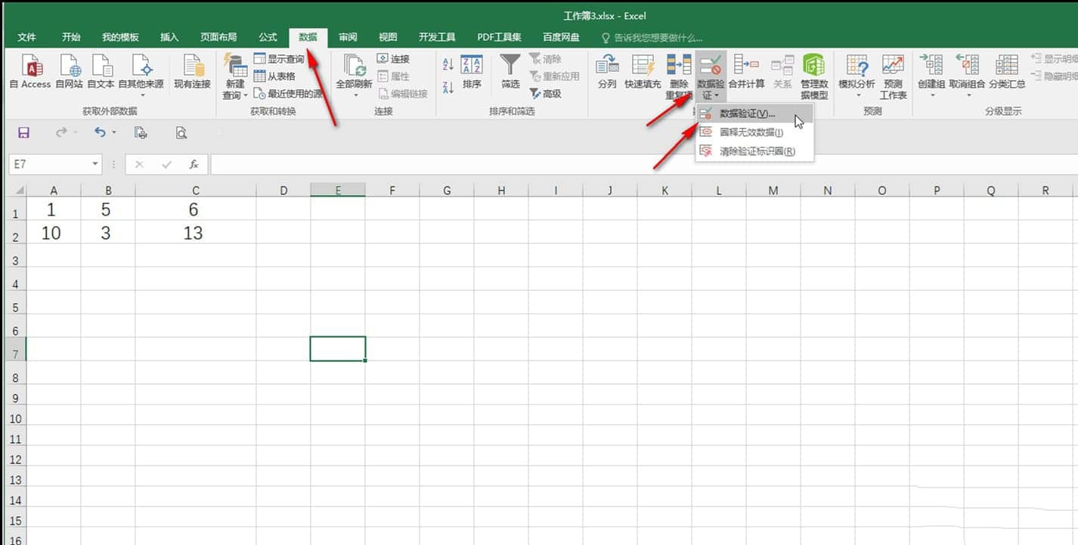Image resolution: width=1078 pixels, height=545 pixels.
Task: Select 从表格 from table option
Action: tap(274, 76)
